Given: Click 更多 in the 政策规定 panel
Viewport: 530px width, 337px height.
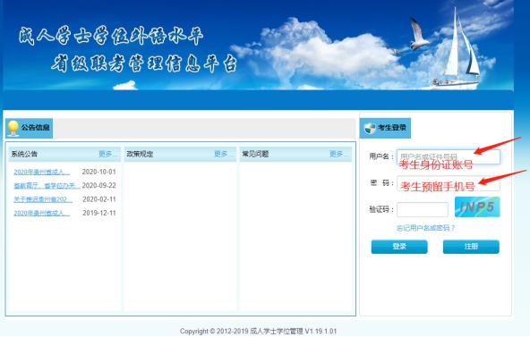Looking at the screenshot, I should [224, 154].
